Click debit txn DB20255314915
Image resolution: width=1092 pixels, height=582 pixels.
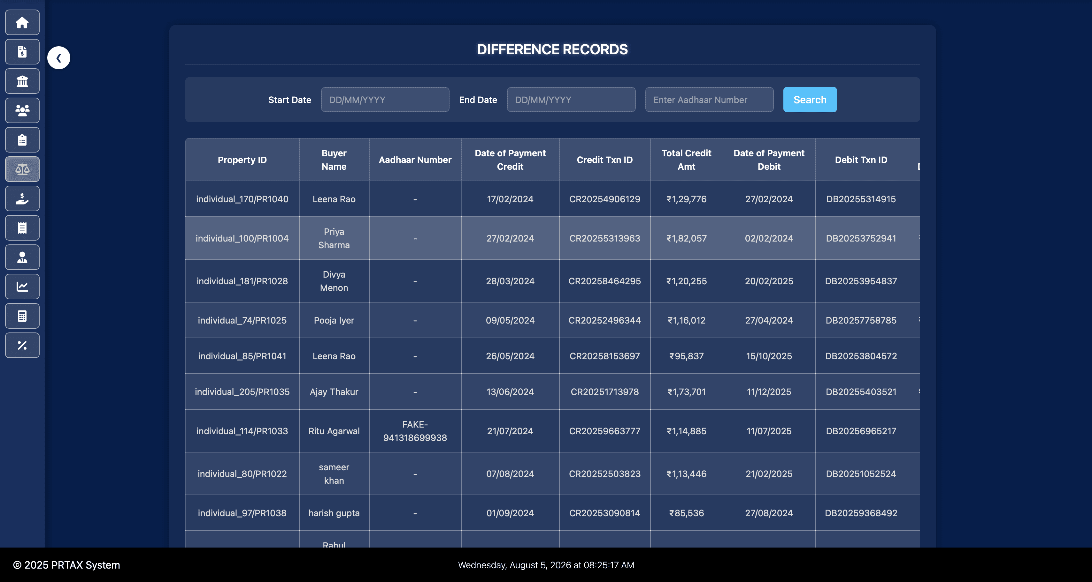point(861,199)
